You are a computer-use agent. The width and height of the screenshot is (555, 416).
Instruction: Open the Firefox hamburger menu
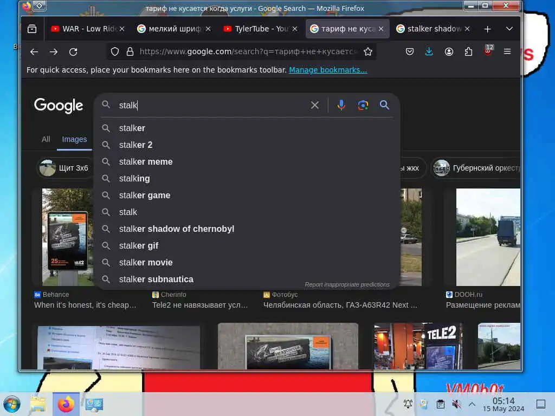pyautogui.click(x=507, y=51)
